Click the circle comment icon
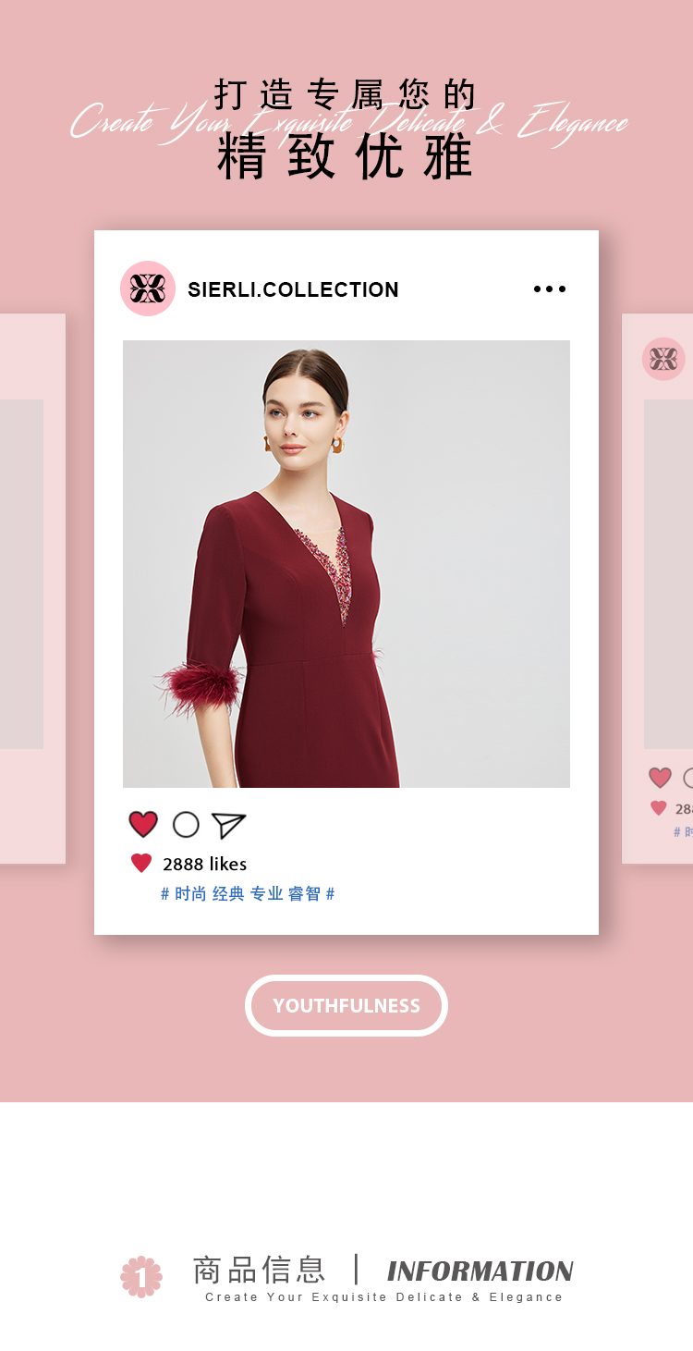 pos(186,825)
